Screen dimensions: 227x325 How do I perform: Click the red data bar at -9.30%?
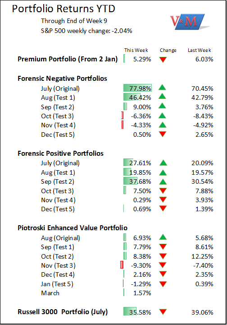coord(122,265)
